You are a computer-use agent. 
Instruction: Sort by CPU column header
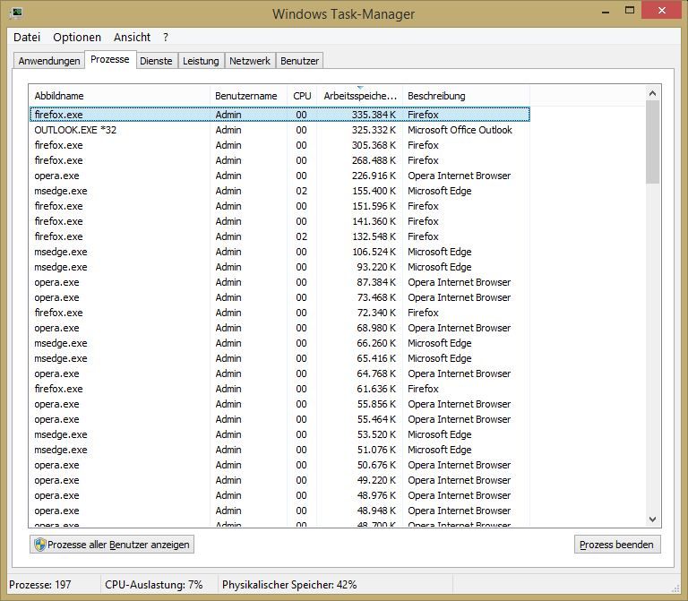pos(302,96)
